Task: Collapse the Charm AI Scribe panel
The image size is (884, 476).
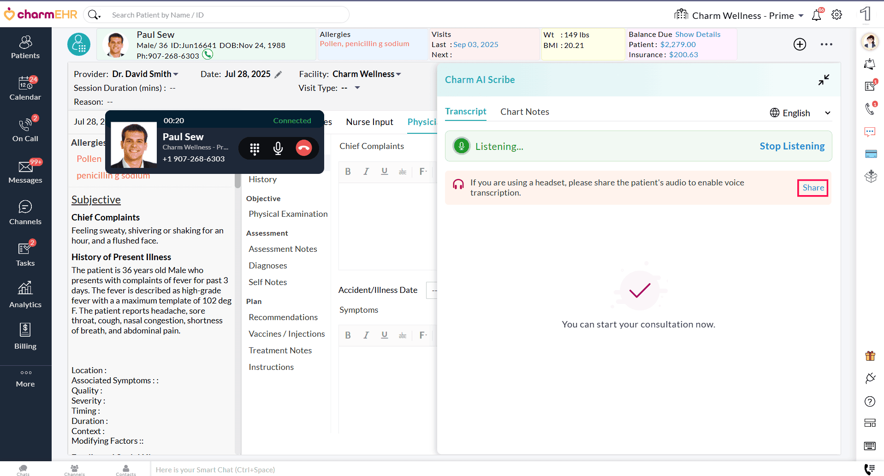Action: 824,80
